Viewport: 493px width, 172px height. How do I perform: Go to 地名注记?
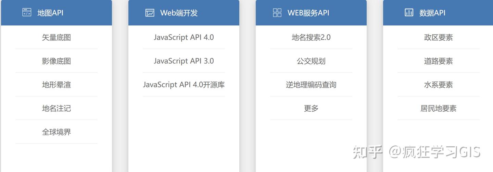56,108
